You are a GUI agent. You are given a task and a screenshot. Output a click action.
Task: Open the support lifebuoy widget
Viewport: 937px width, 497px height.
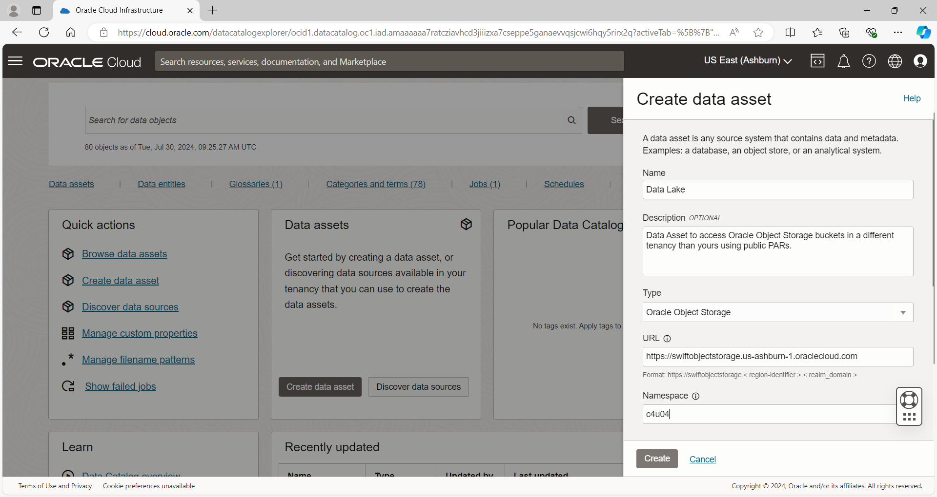tap(909, 400)
